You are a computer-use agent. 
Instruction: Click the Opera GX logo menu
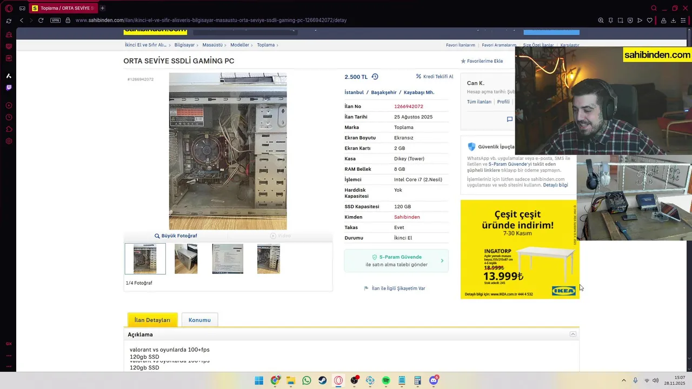tap(9, 8)
